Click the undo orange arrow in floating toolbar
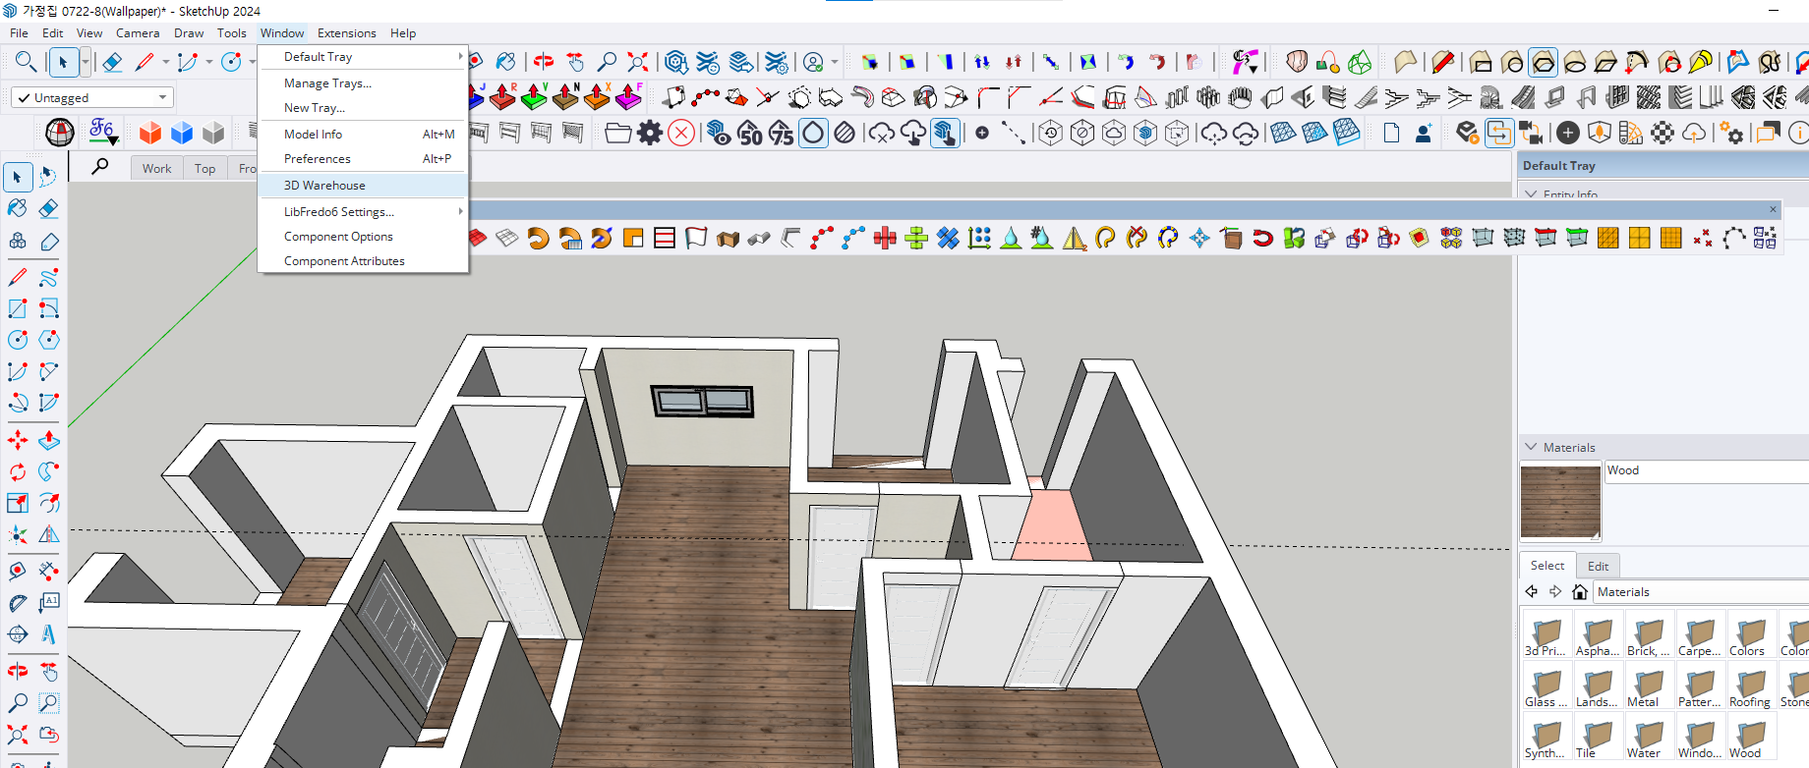Screen dimensions: 1809x768 click(538, 238)
